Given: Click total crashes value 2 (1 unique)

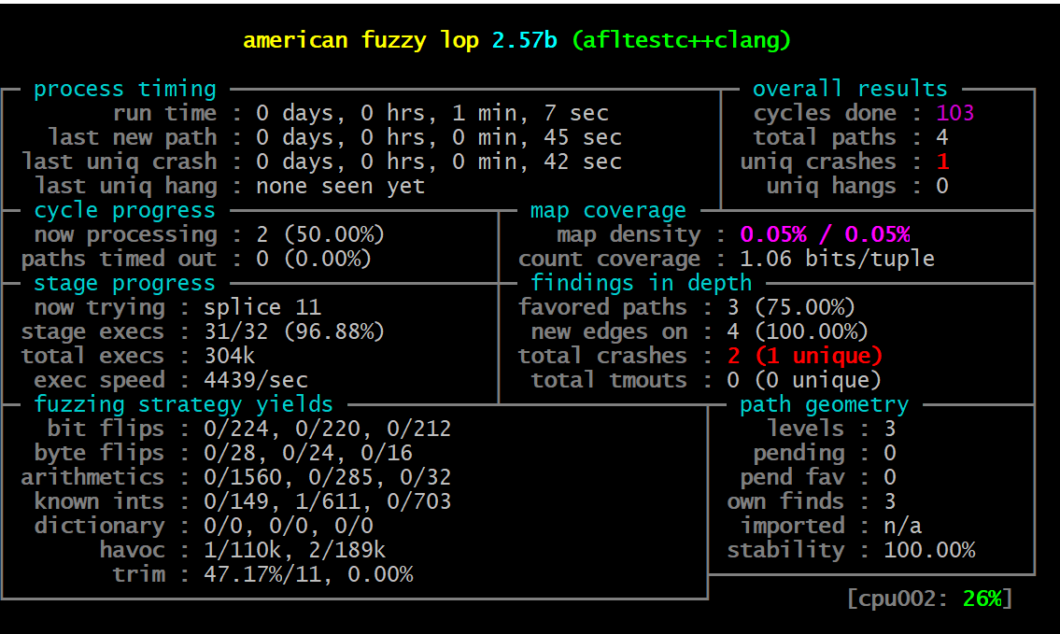Looking at the screenshot, I should pyautogui.click(x=804, y=356).
